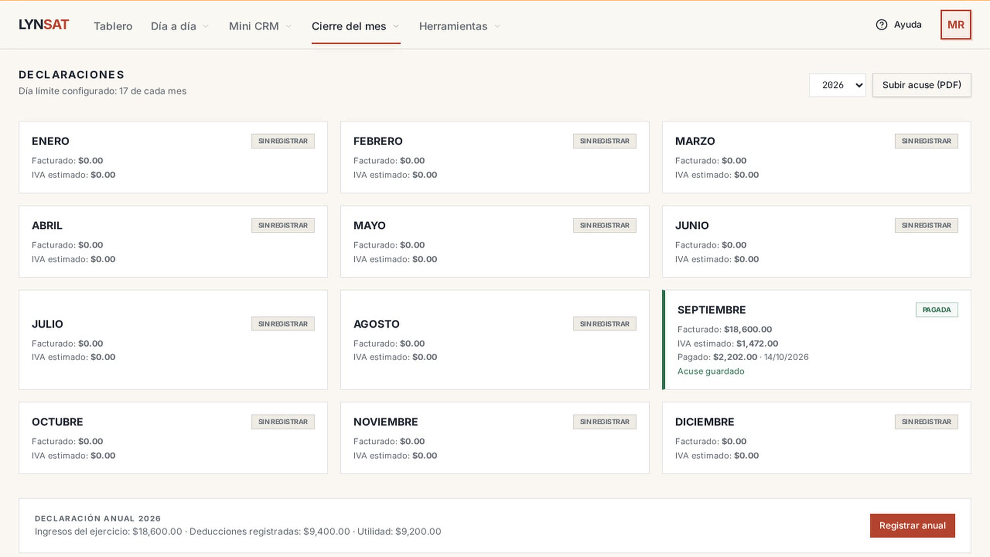Select the JULIO month heading
990x557 pixels.
coord(47,324)
